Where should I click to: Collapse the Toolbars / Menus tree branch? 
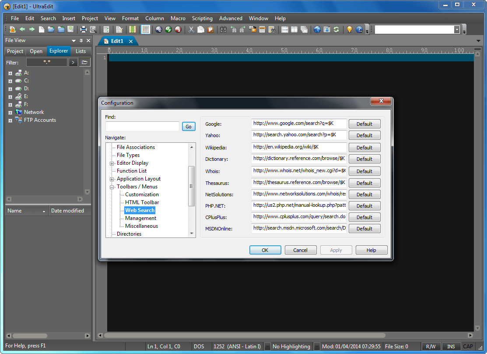pos(112,187)
